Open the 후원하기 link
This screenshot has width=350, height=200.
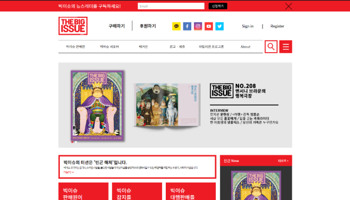pos(148,26)
